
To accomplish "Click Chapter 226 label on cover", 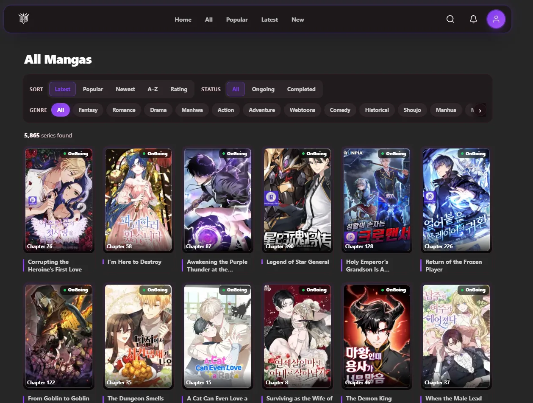I will click(439, 246).
